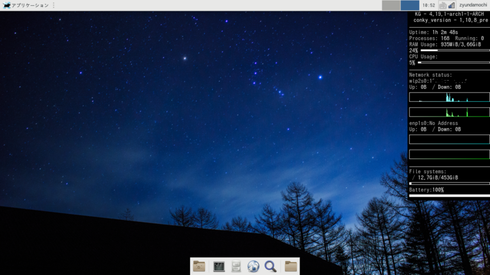Click the wlp2s0 cyan upload graph
Image resolution: width=490 pixels, height=275 pixels.
(449, 97)
